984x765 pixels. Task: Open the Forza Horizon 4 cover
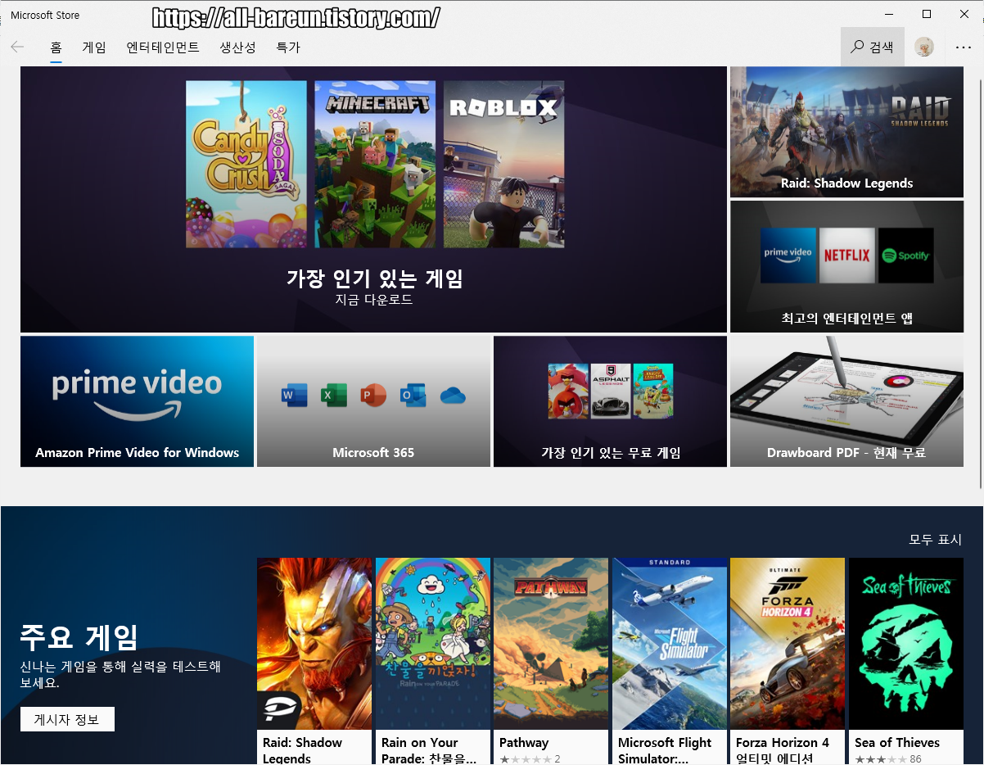[x=788, y=644]
